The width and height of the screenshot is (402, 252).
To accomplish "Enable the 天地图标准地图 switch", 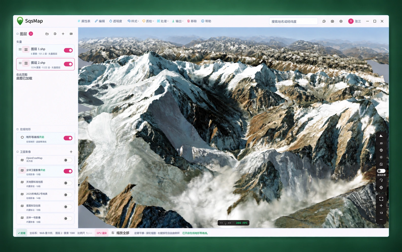I will (x=68, y=183).
